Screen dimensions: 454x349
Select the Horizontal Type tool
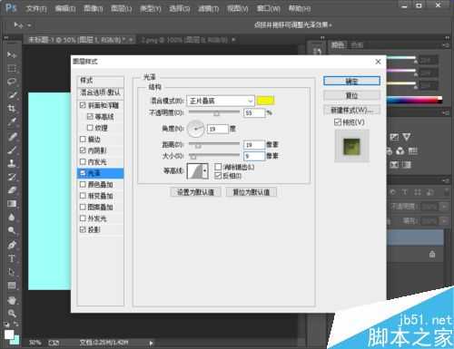(x=12, y=258)
